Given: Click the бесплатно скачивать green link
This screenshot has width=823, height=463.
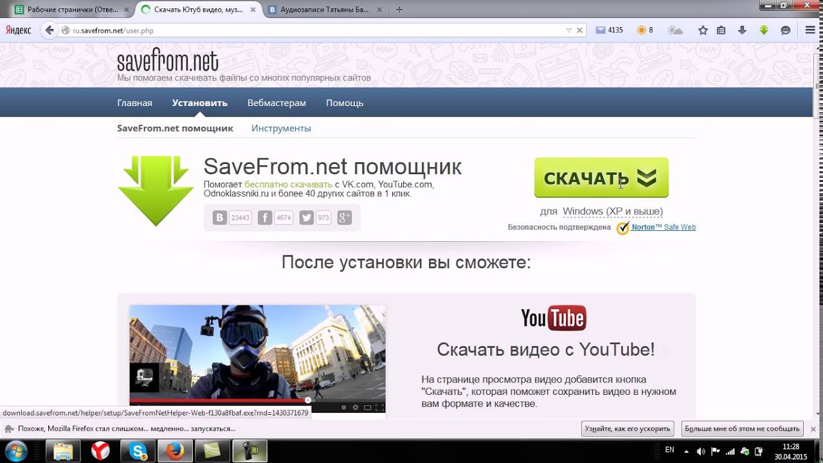Looking at the screenshot, I should 288,185.
